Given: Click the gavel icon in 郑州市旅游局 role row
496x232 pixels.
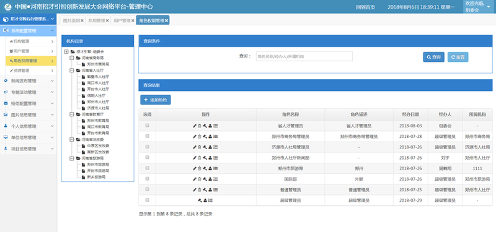Looking at the screenshot, I should pyautogui.click(x=205, y=168).
